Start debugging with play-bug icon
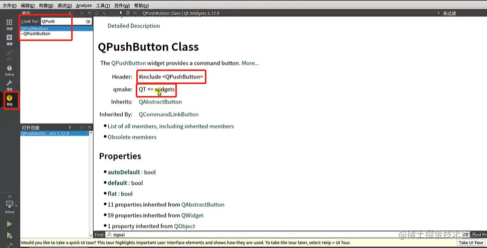 point(10,235)
